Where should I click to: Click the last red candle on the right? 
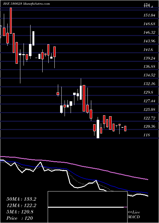(125, 128)
